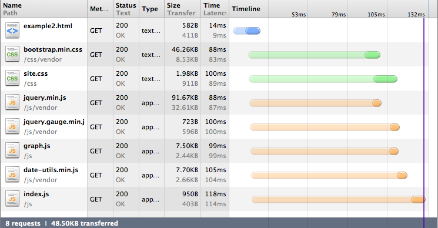Sort requests by Status Text header

point(126,9)
